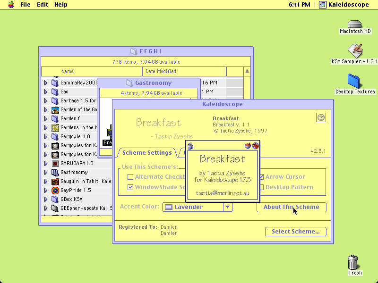Select the GEEphor-update item icon
This screenshot has width=378, height=283.
[55, 208]
